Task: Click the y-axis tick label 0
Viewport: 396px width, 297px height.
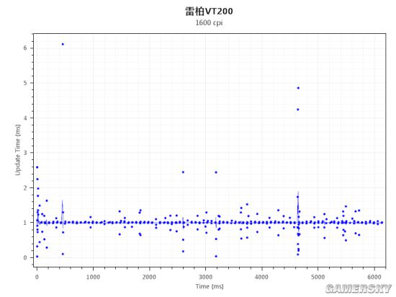Action: 25,257
